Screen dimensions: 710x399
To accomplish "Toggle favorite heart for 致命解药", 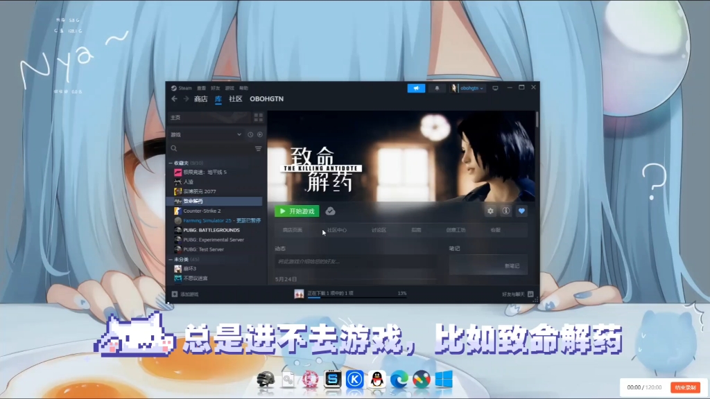I will [521, 211].
